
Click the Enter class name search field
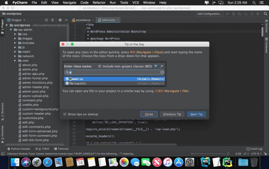(114, 72)
